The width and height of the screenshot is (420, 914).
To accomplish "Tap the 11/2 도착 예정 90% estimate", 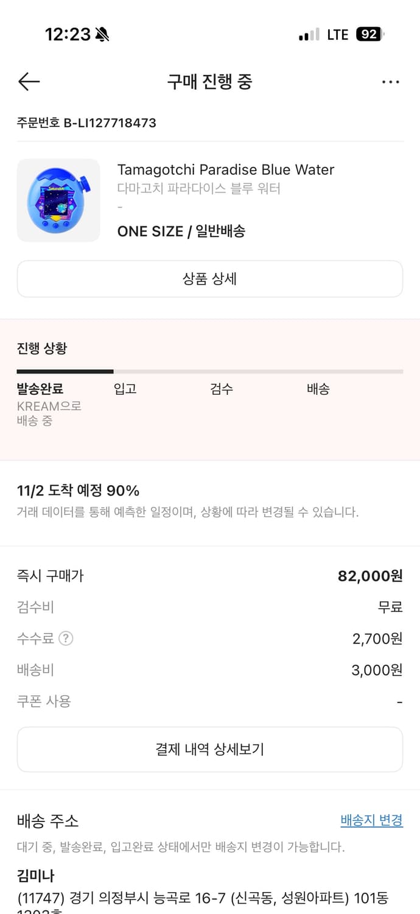I will pyautogui.click(x=79, y=491).
